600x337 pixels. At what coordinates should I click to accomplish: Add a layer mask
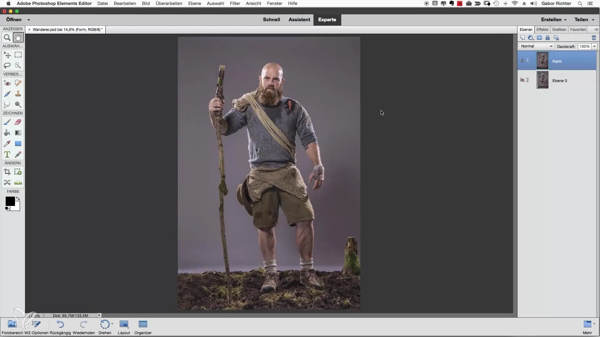click(539, 38)
